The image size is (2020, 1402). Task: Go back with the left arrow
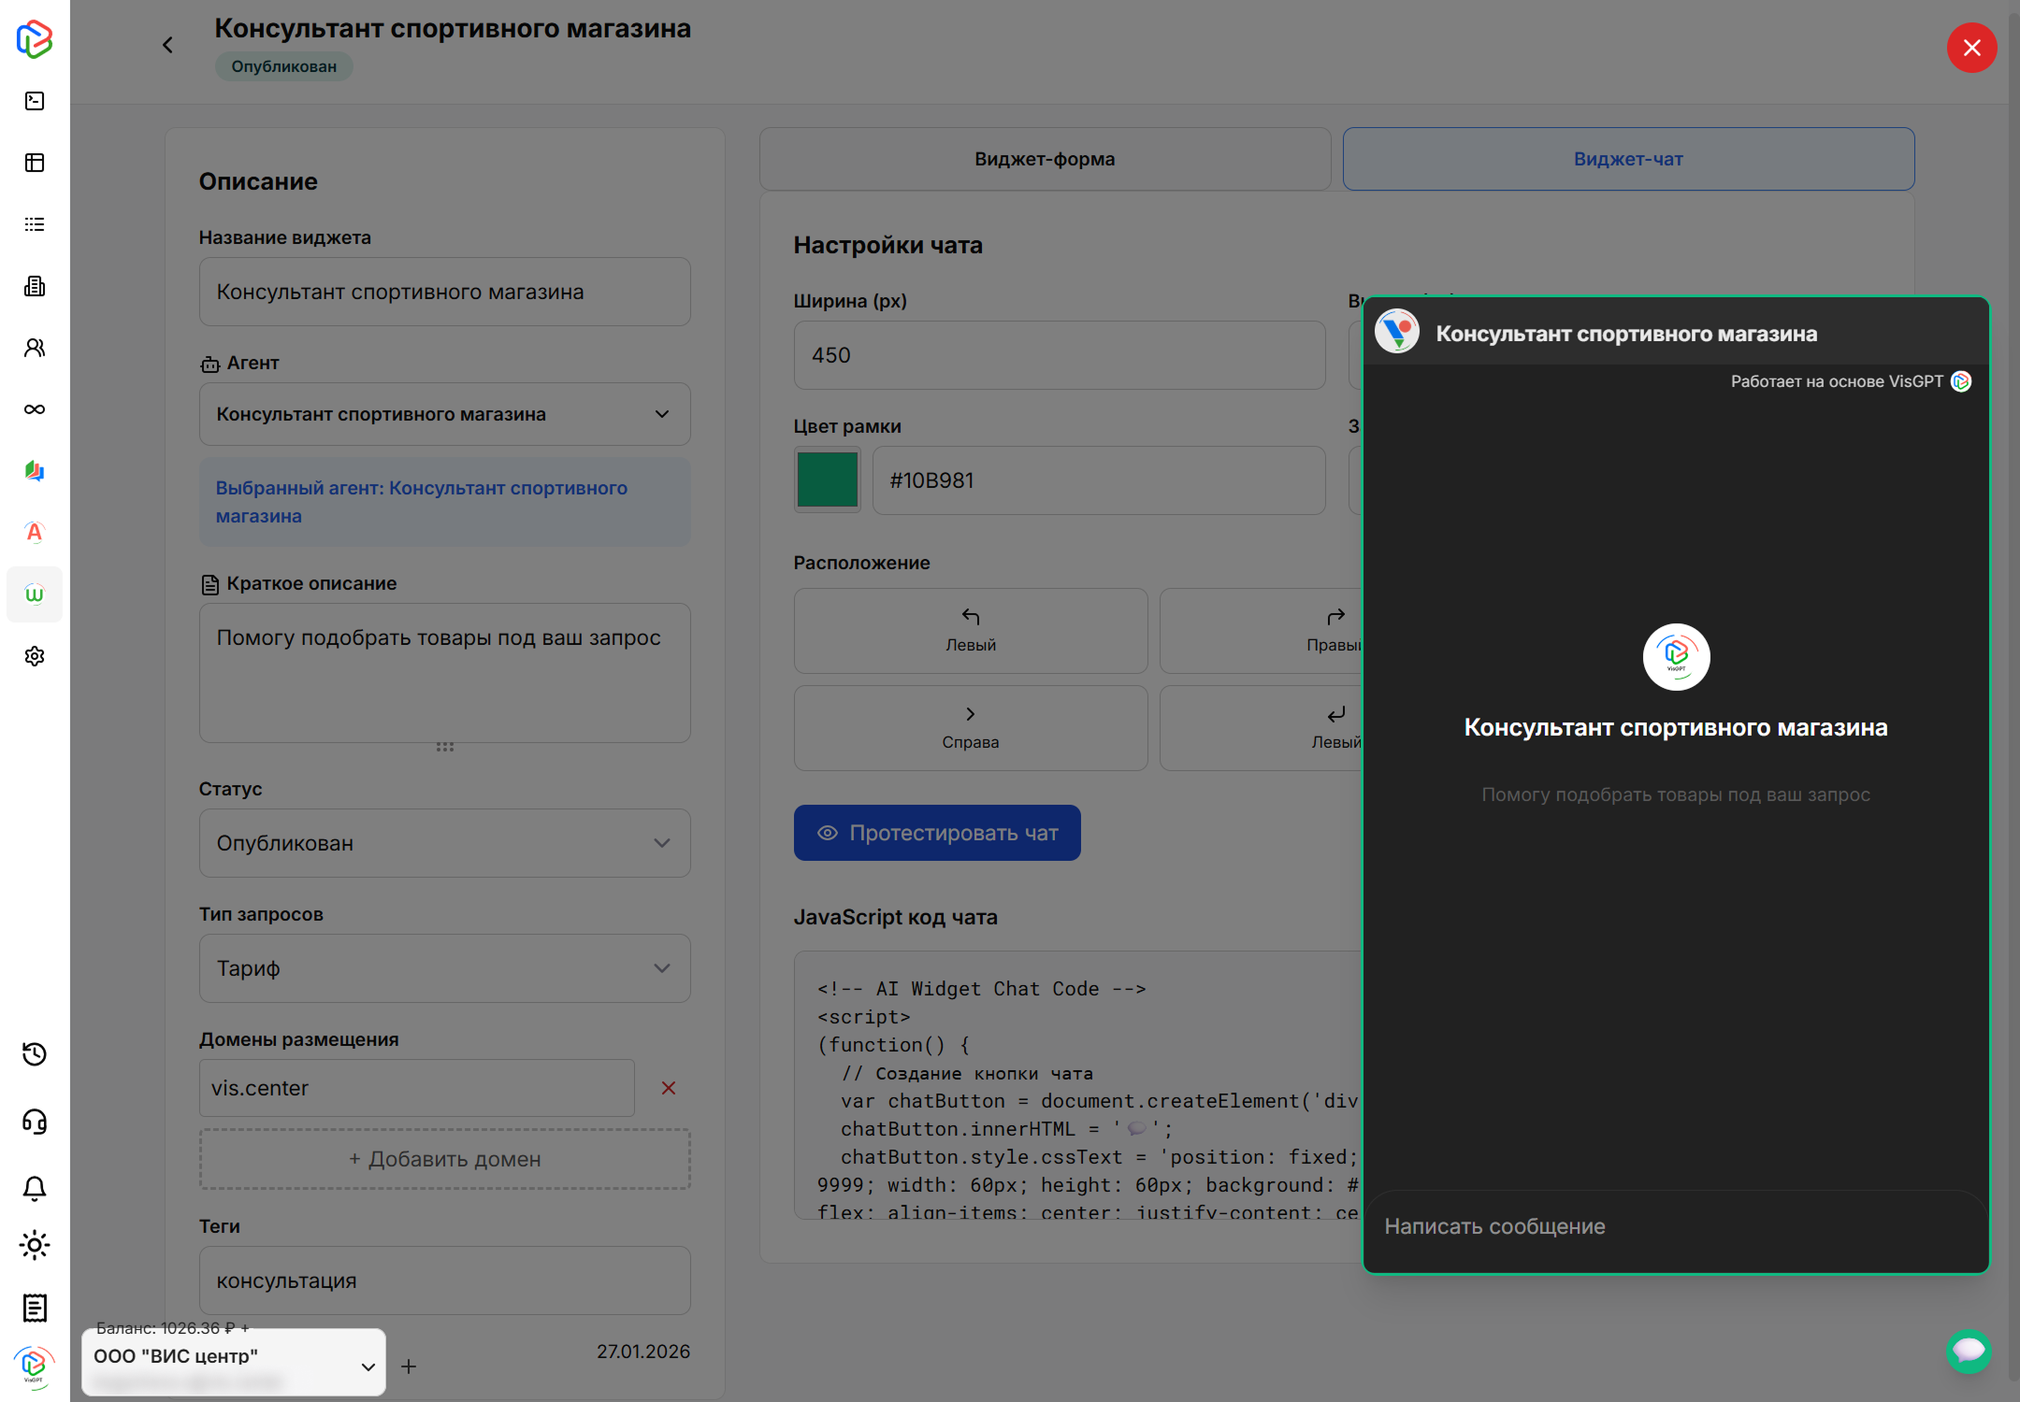coord(167,45)
